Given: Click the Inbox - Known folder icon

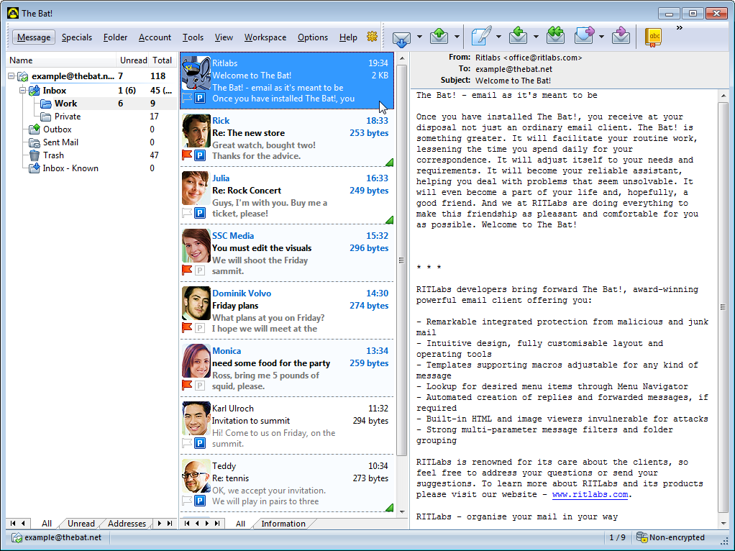Looking at the screenshot, I should tap(35, 168).
